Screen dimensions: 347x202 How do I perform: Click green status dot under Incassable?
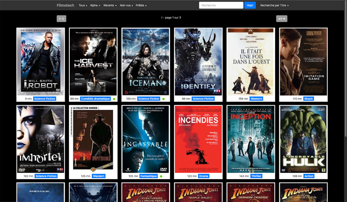click(x=161, y=176)
